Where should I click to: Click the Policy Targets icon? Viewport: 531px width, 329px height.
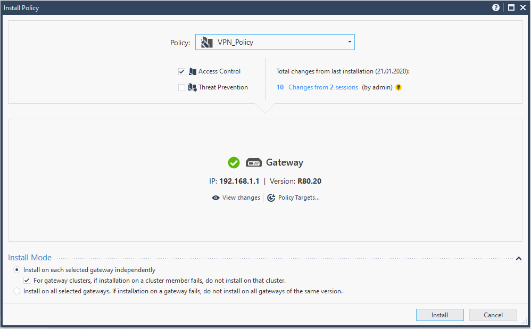click(x=271, y=198)
